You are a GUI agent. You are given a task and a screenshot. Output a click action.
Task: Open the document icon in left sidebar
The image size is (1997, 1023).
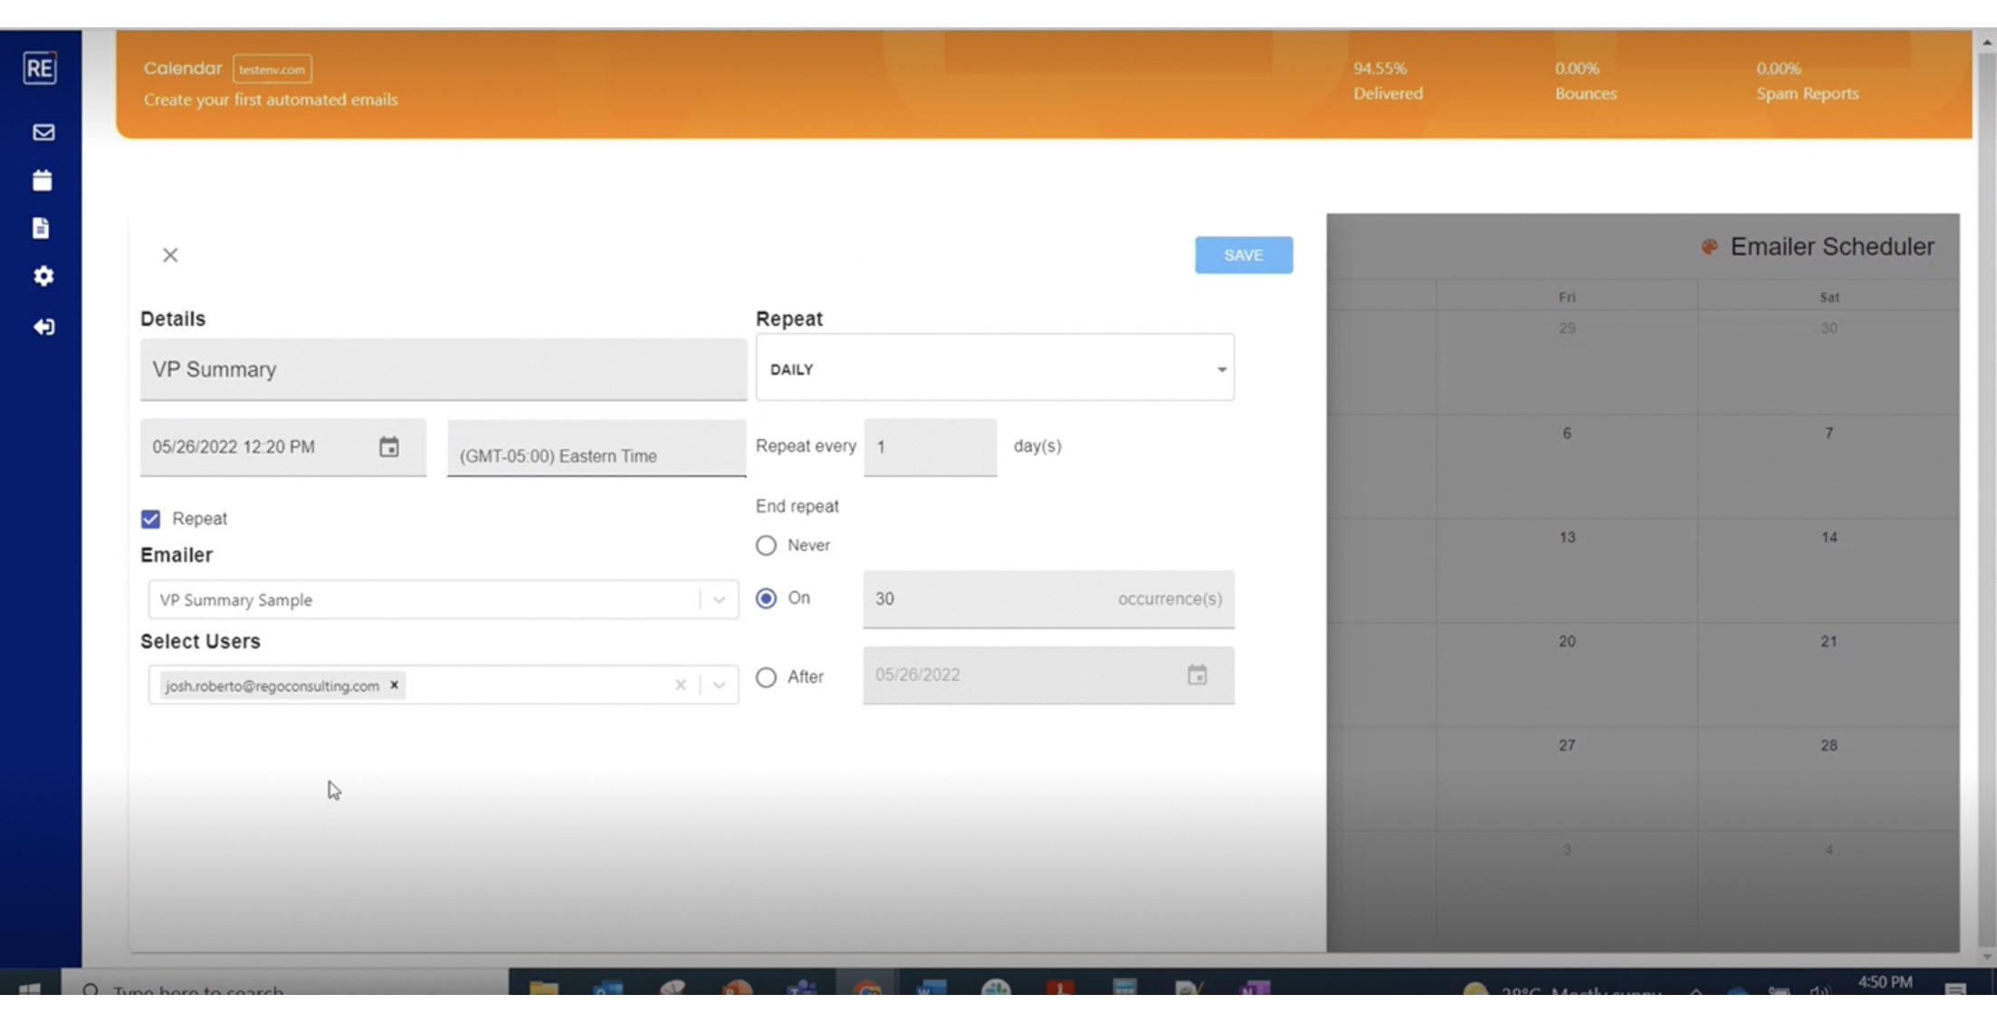41,227
